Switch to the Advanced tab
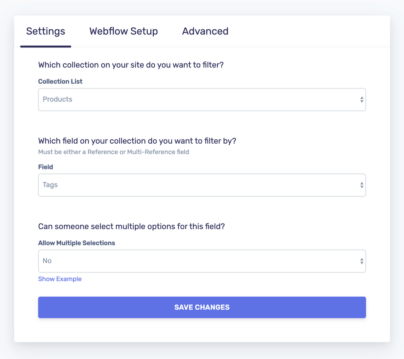The image size is (404, 359). click(205, 31)
